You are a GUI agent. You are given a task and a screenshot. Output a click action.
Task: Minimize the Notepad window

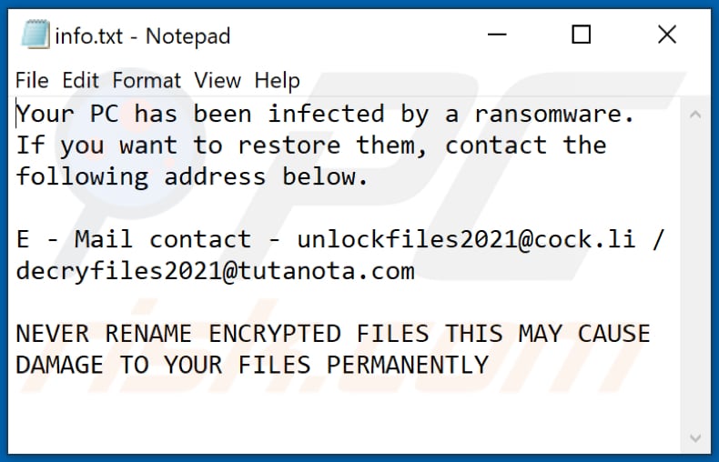496,35
